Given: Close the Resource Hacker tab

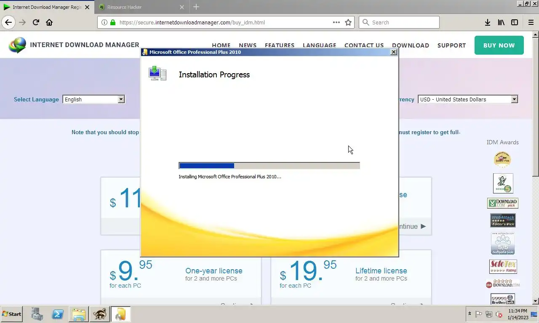Looking at the screenshot, I should [182, 7].
